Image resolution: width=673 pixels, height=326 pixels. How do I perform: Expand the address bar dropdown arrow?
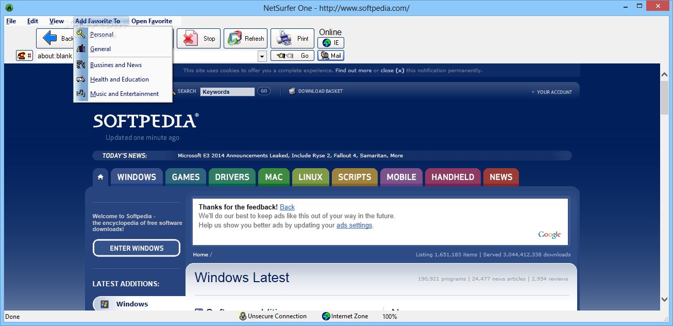(262, 56)
